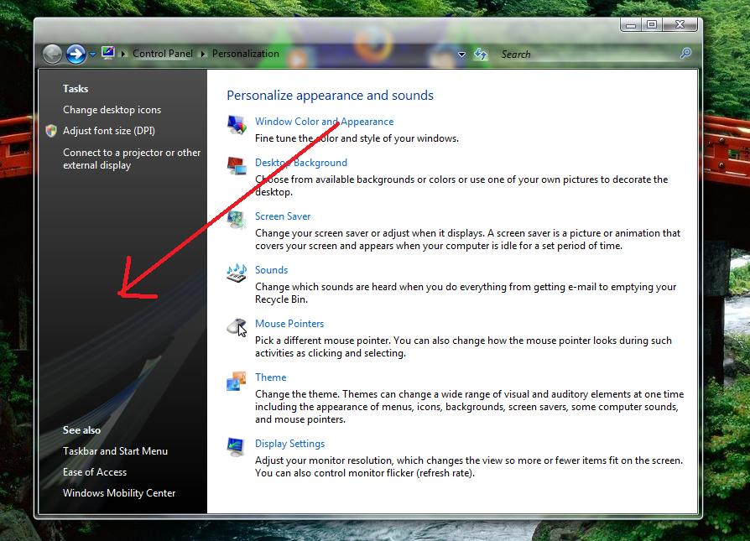Open the Desktop Background link

pyautogui.click(x=301, y=163)
